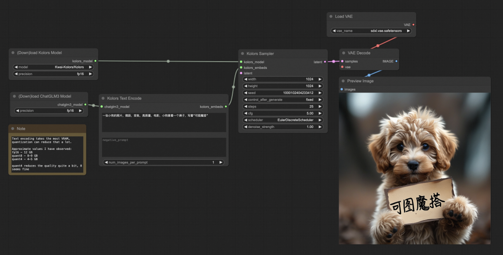Click the VAE output port on Load VAE
This screenshot has height=255, width=503.
point(413,25)
